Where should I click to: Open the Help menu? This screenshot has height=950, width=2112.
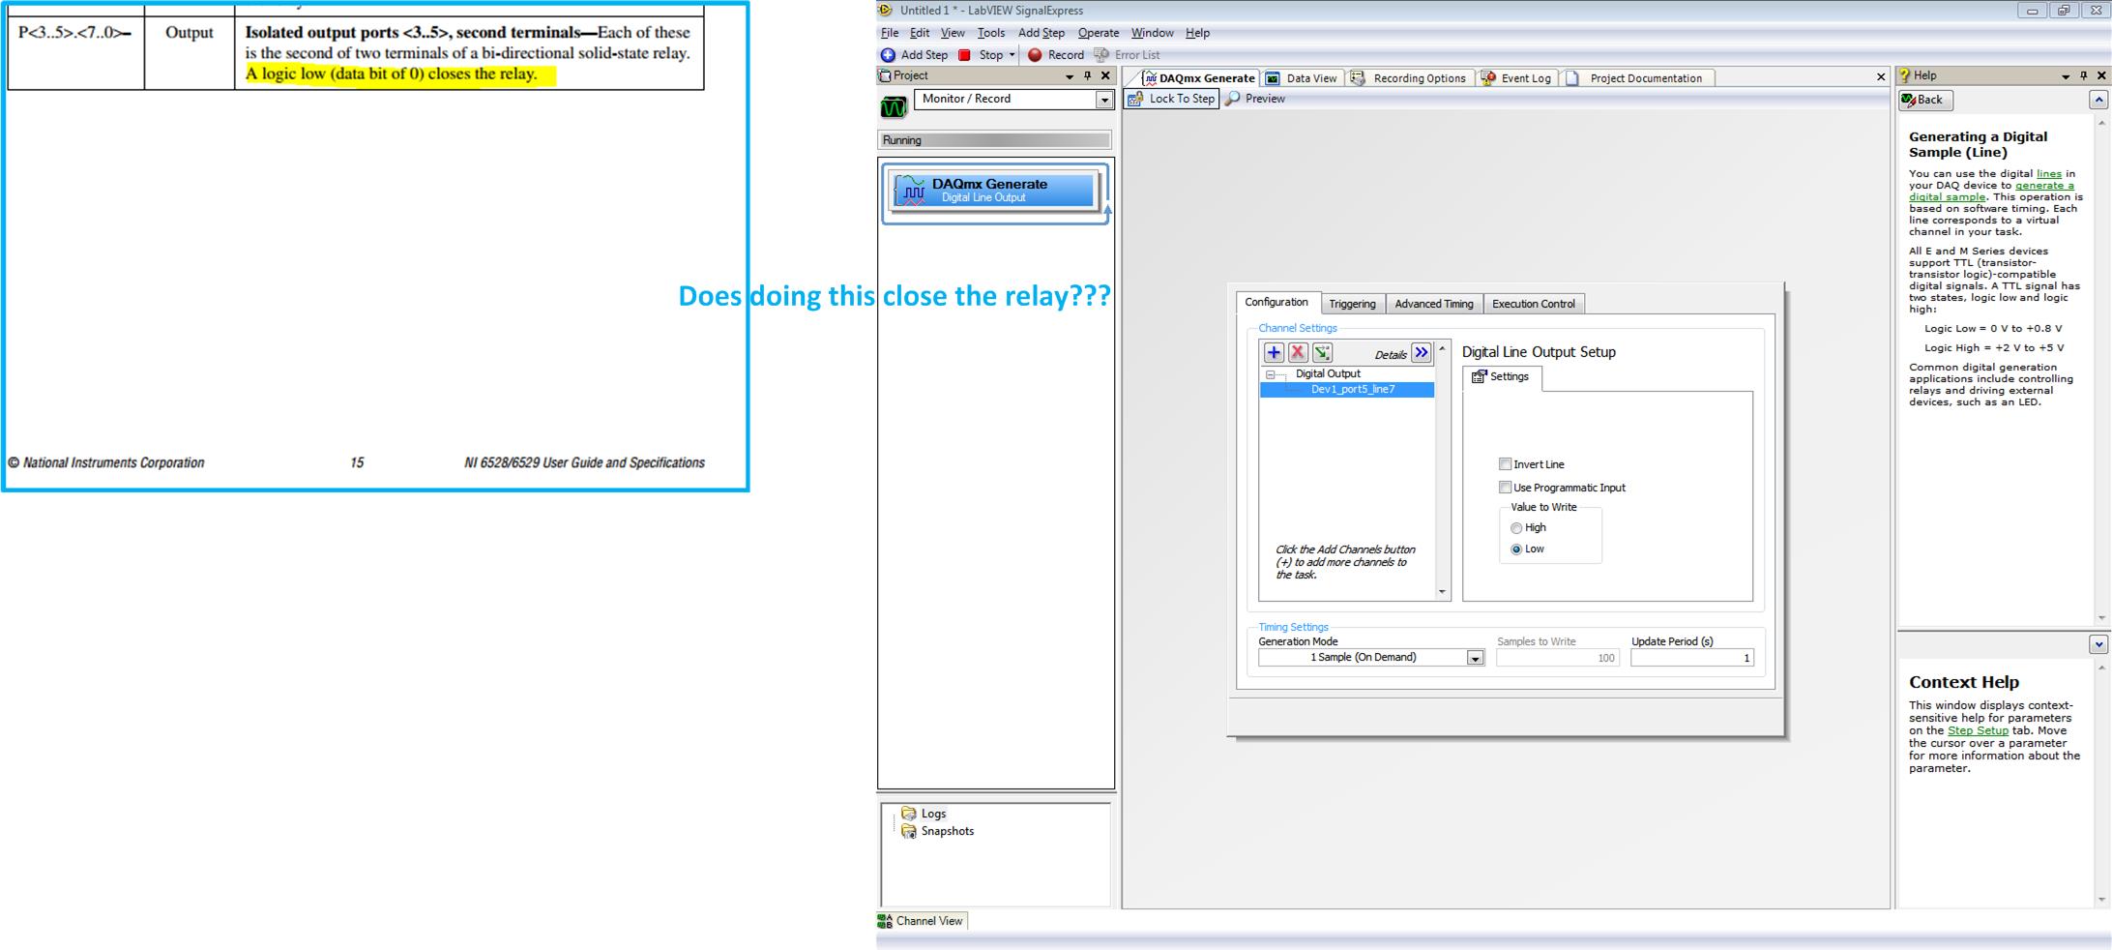(1197, 33)
